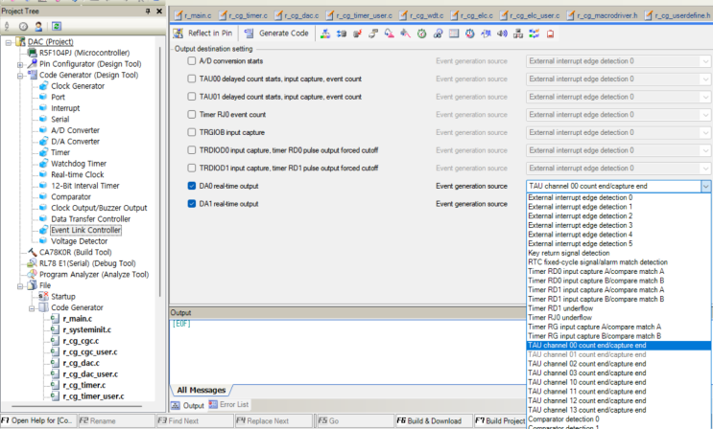Click the Generate Code button

(276, 34)
